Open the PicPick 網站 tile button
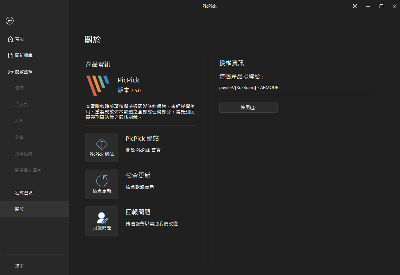Viewport: 400px width, 275px height. point(102,147)
